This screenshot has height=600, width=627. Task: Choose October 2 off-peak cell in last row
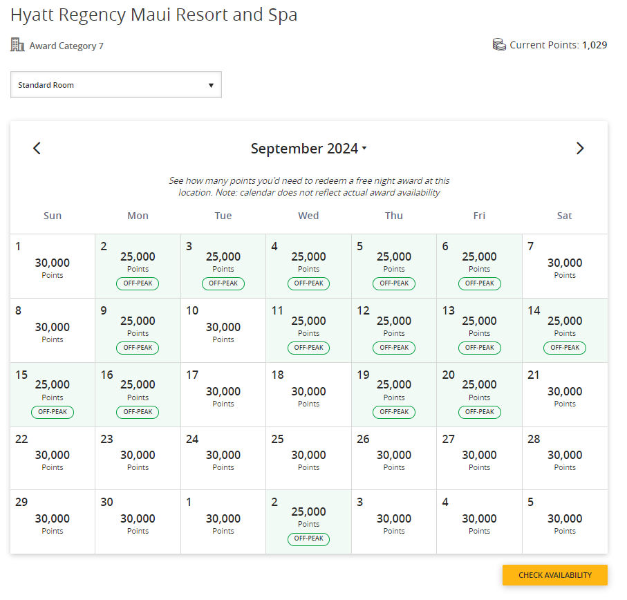[x=309, y=522]
